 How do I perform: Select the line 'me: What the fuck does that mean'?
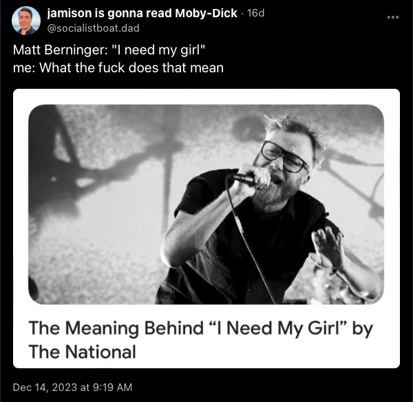coord(118,67)
